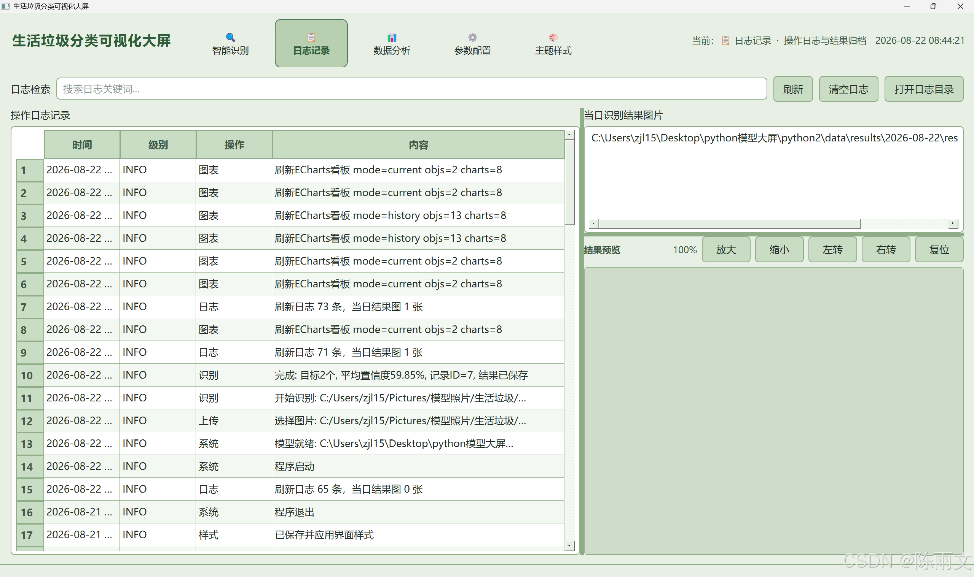Click the log table vertical scrollbar thumb
The image size is (974, 577).
(x=569, y=182)
